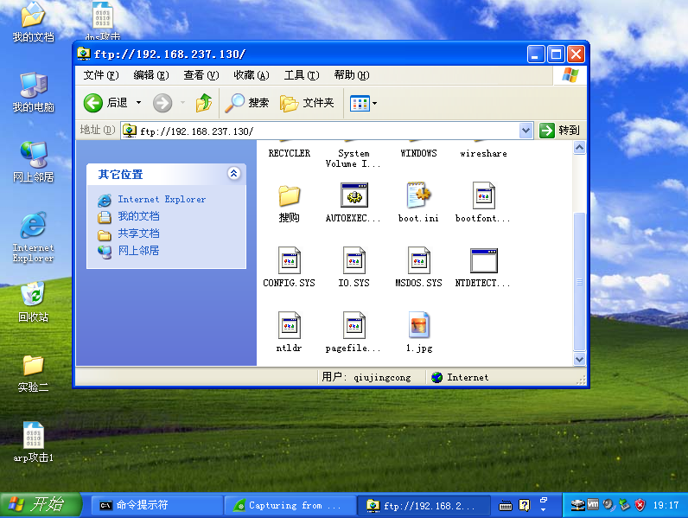Switch to Capturing from Wireshark taskbar item
Screen dimensions: 688x518
pos(290,505)
